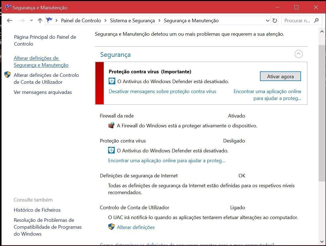This screenshot has width=326, height=246.
Task: Click scrollbar up arrow
Action: [x=322, y=32]
